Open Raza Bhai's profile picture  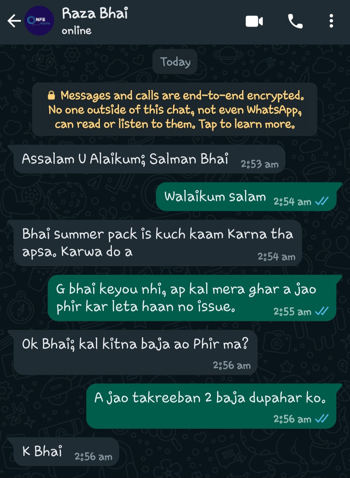40,21
